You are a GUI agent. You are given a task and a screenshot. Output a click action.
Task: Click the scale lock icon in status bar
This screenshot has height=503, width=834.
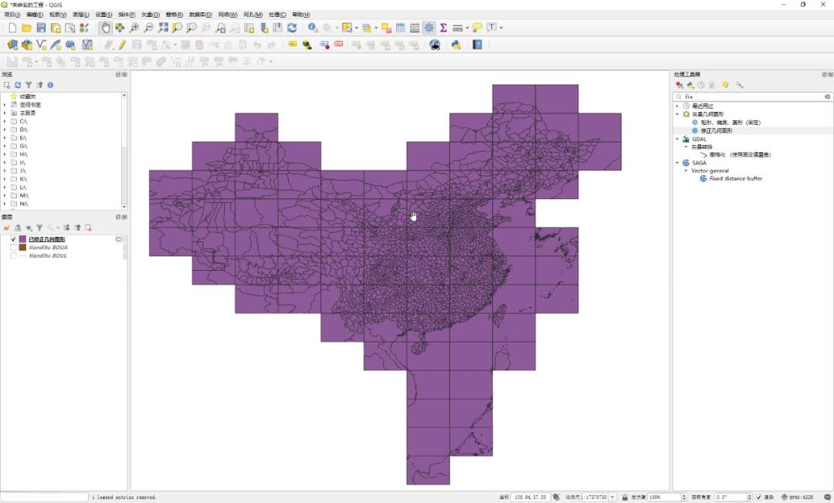(x=625, y=498)
